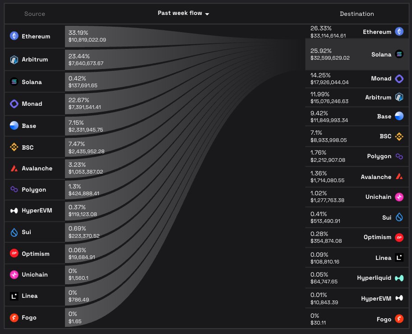Select the Sui droplet icon
The image size is (412, 334).
point(14,232)
